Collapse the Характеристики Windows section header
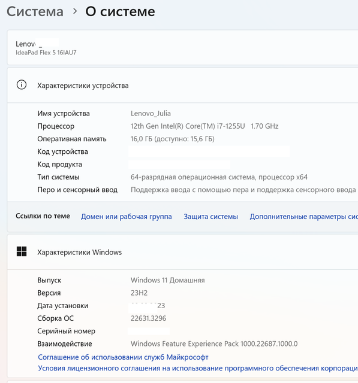This screenshot has width=358, height=383. [x=182, y=252]
